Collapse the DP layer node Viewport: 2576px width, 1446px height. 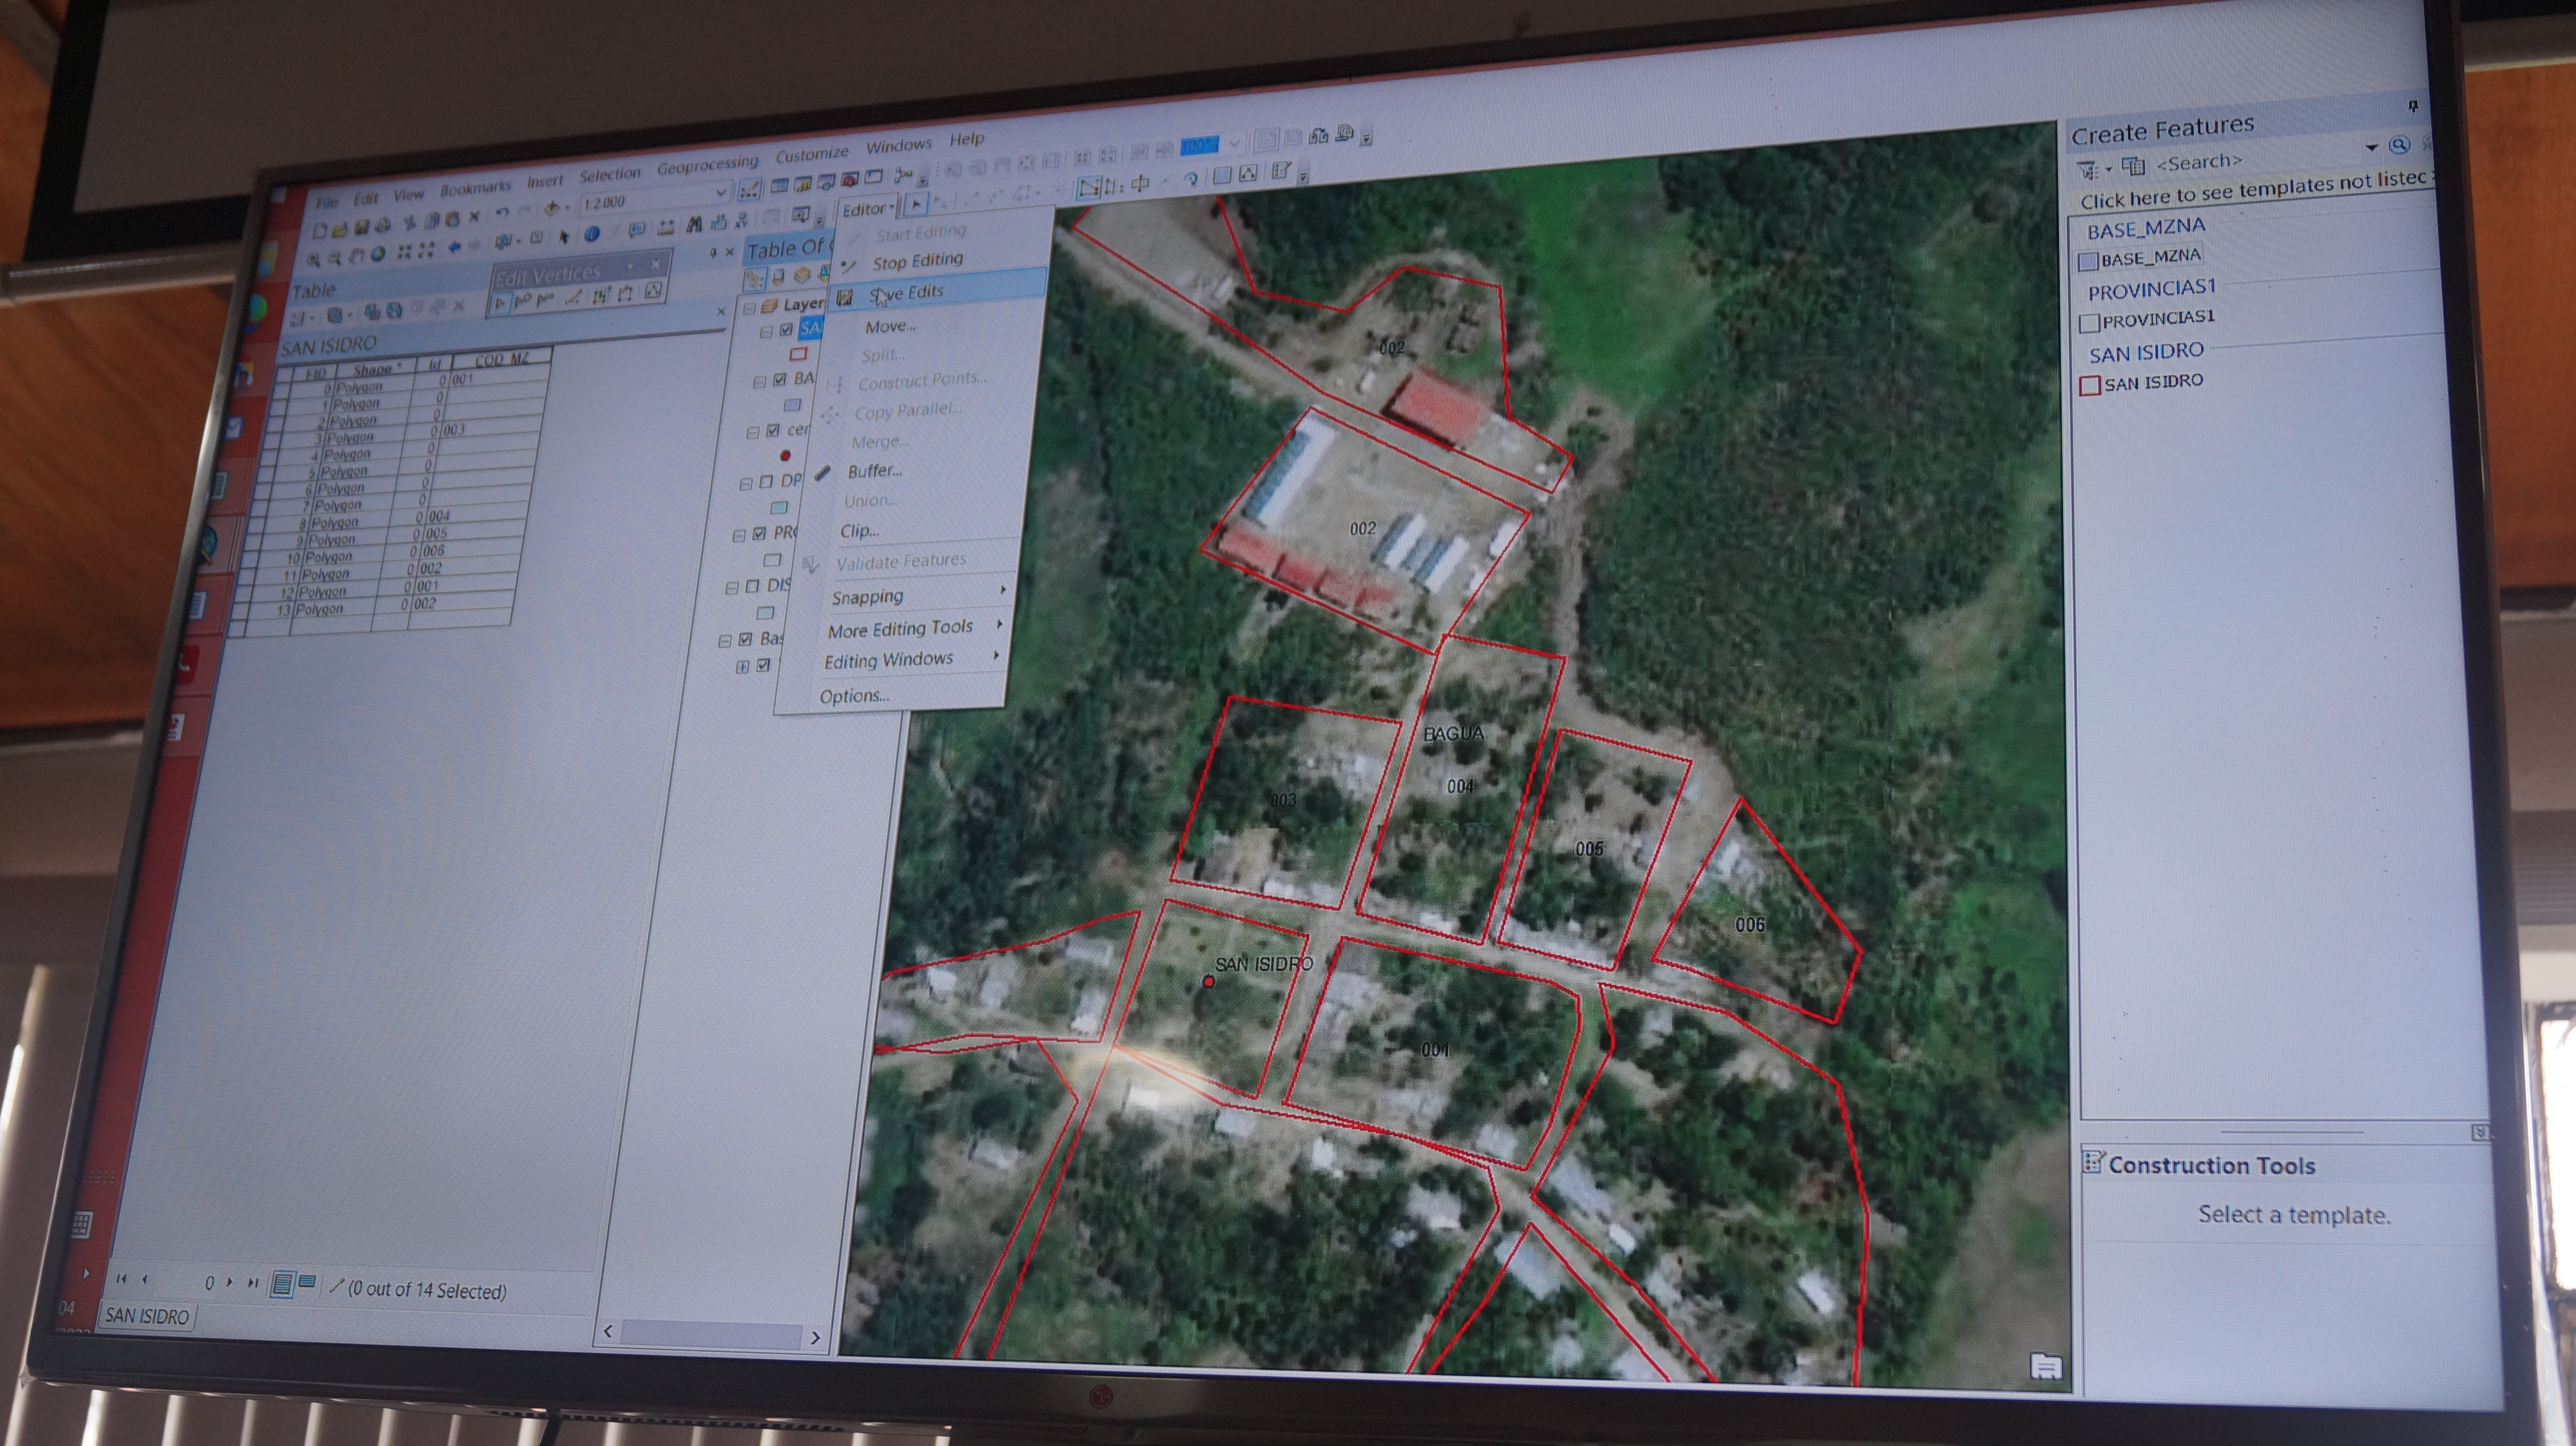coord(746,484)
